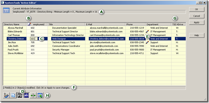209x103 pixels.
Task: Click the joystick icon in bottom toolbar
Action: [x=6, y=95]
